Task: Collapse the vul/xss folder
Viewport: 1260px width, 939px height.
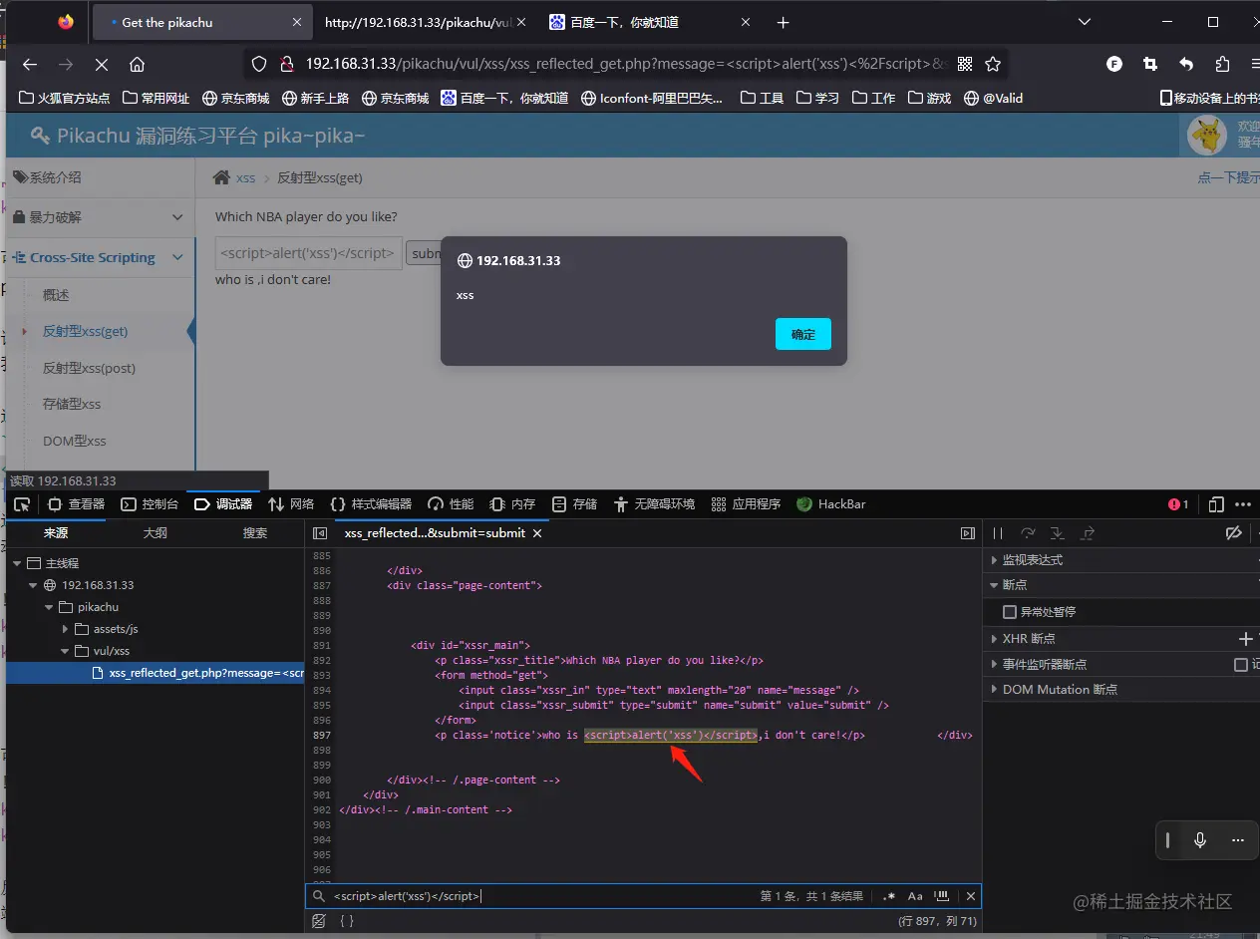Action: tap(65, 651)
